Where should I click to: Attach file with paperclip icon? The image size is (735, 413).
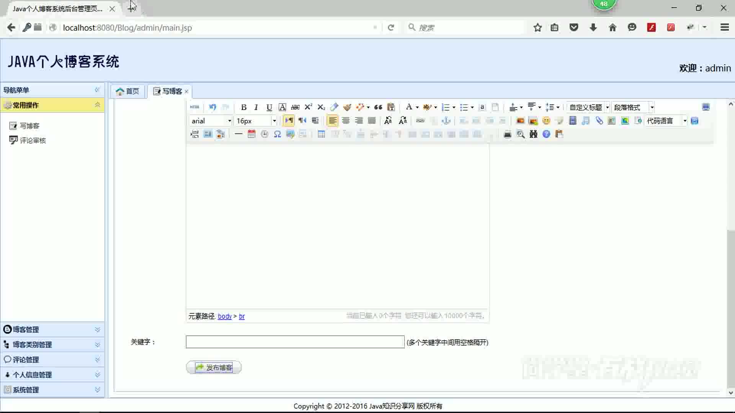[599, 121]
